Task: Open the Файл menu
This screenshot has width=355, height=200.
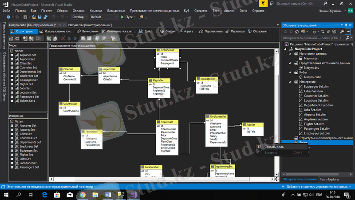Action: click(6, 11)
